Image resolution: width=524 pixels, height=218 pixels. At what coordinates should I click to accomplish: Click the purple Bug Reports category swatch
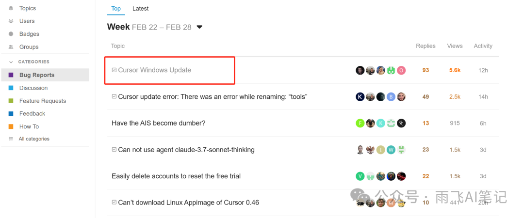[x=11, y=75]
